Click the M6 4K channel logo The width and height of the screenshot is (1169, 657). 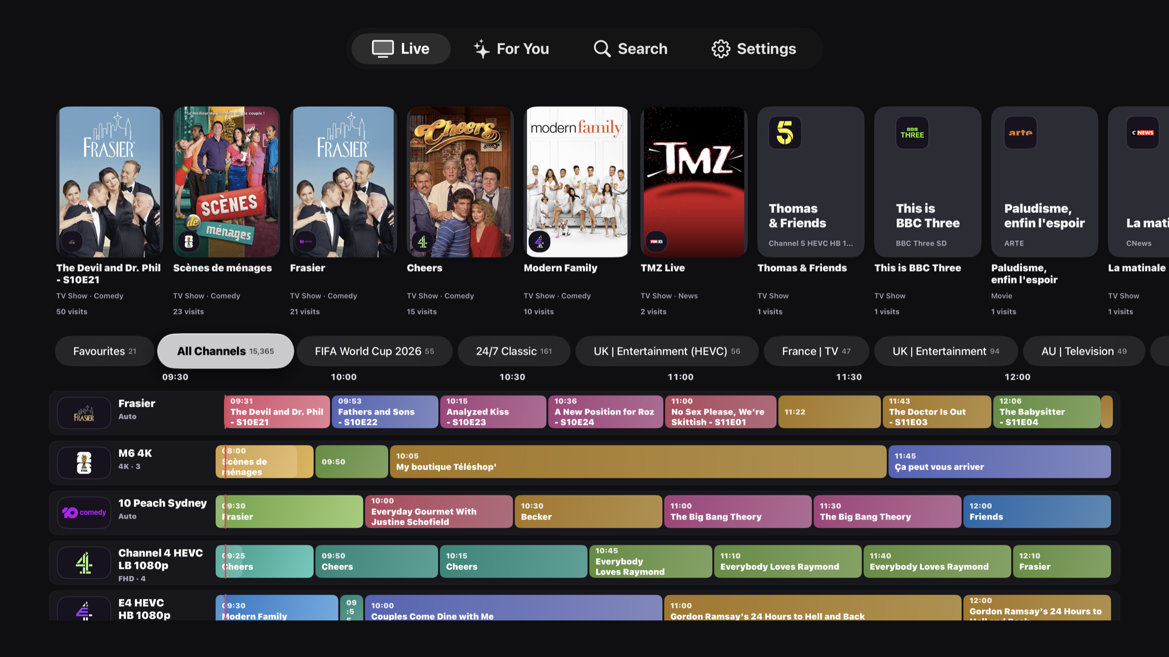pos(84,463)
